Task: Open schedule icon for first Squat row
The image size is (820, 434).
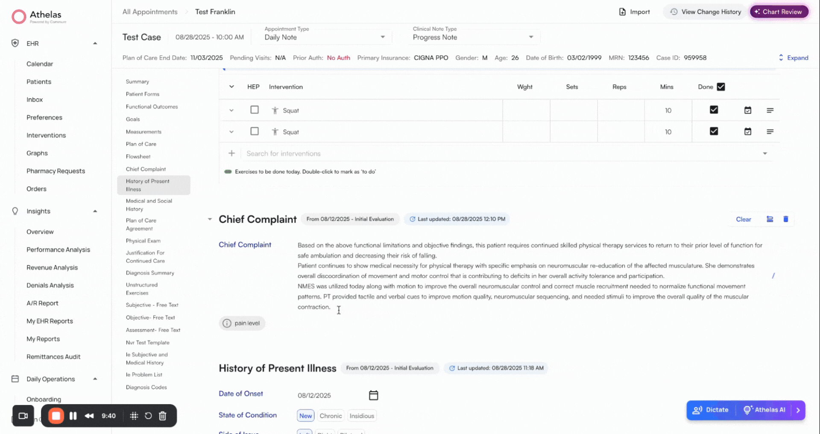Action: 747,110
